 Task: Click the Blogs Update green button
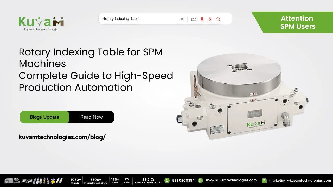44,117
